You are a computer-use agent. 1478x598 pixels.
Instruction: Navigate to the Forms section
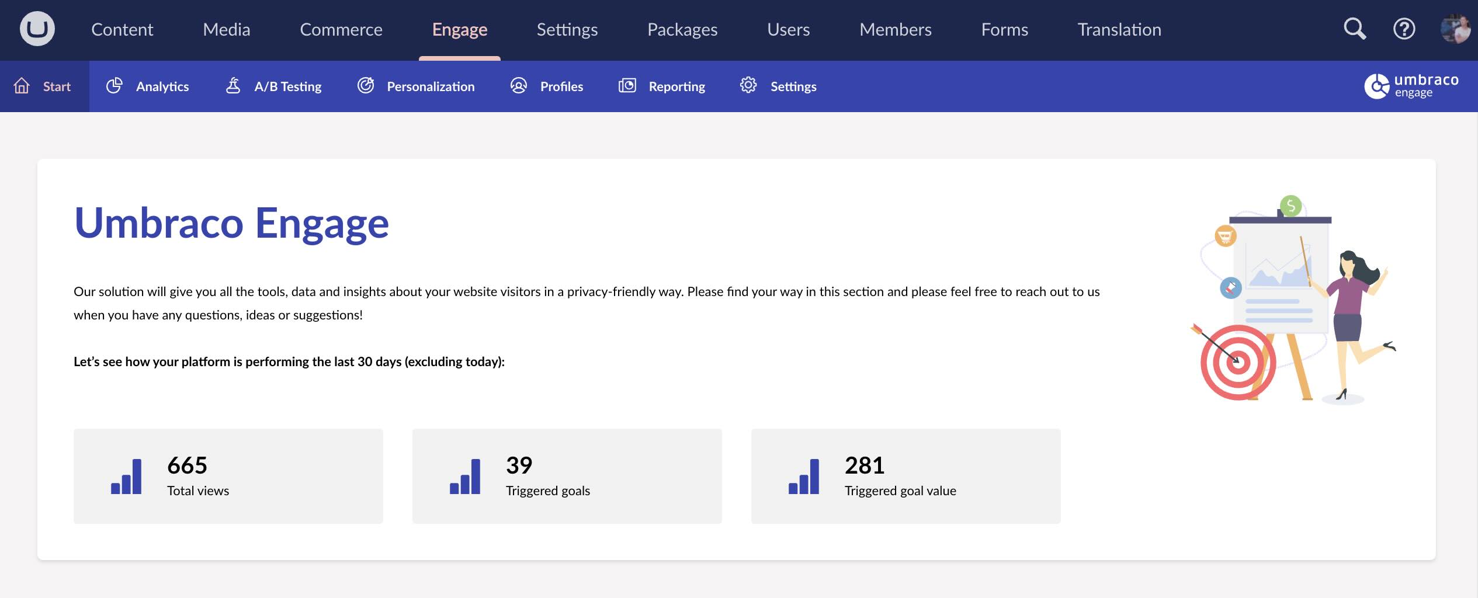1005,29
